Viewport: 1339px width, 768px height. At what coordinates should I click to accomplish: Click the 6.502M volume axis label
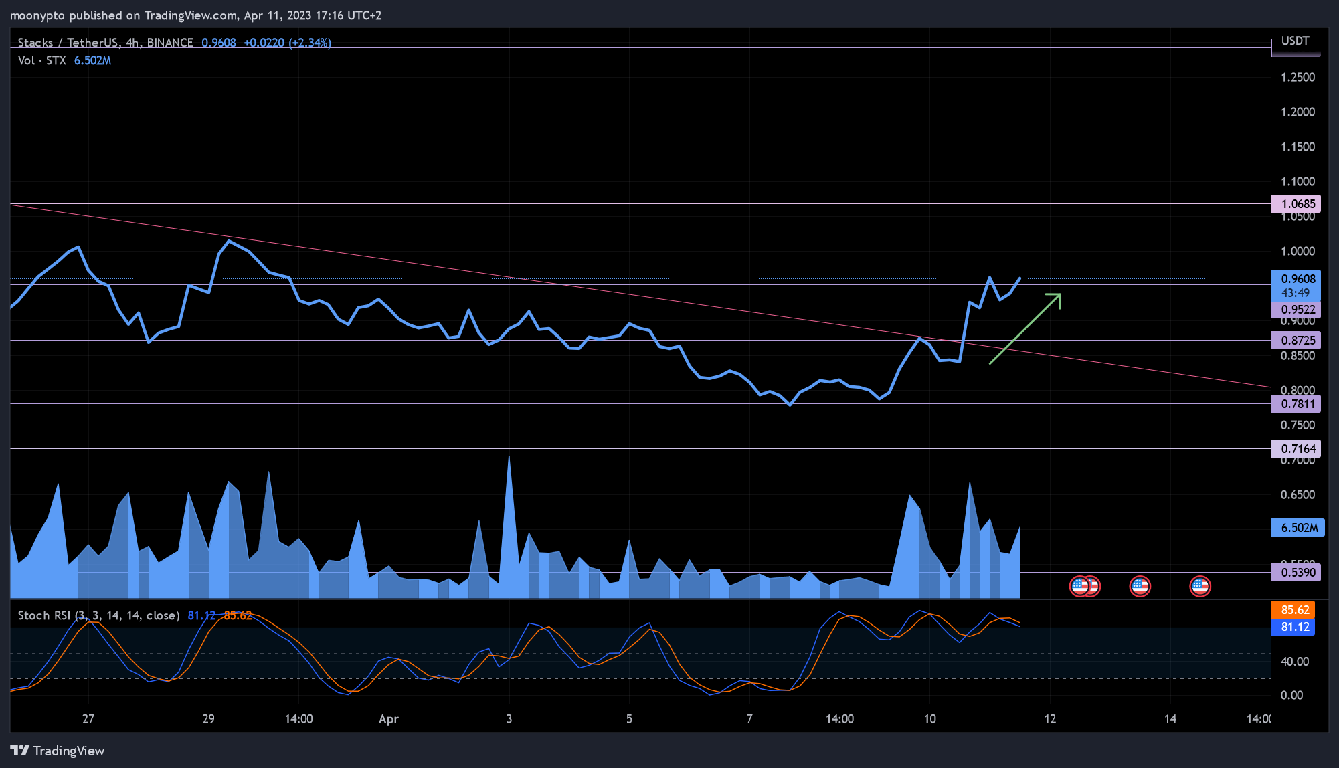[1297, 528]
